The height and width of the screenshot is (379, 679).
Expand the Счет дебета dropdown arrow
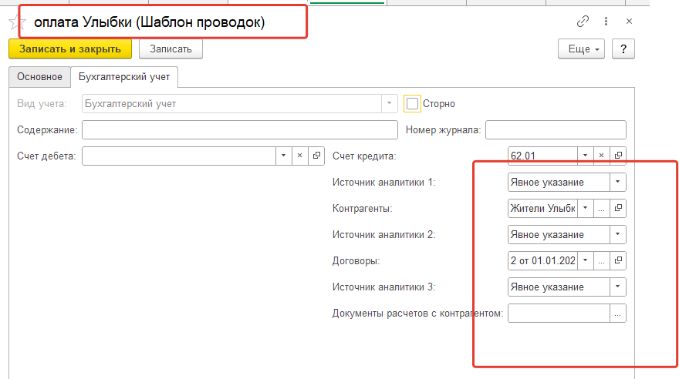[284, 156]
